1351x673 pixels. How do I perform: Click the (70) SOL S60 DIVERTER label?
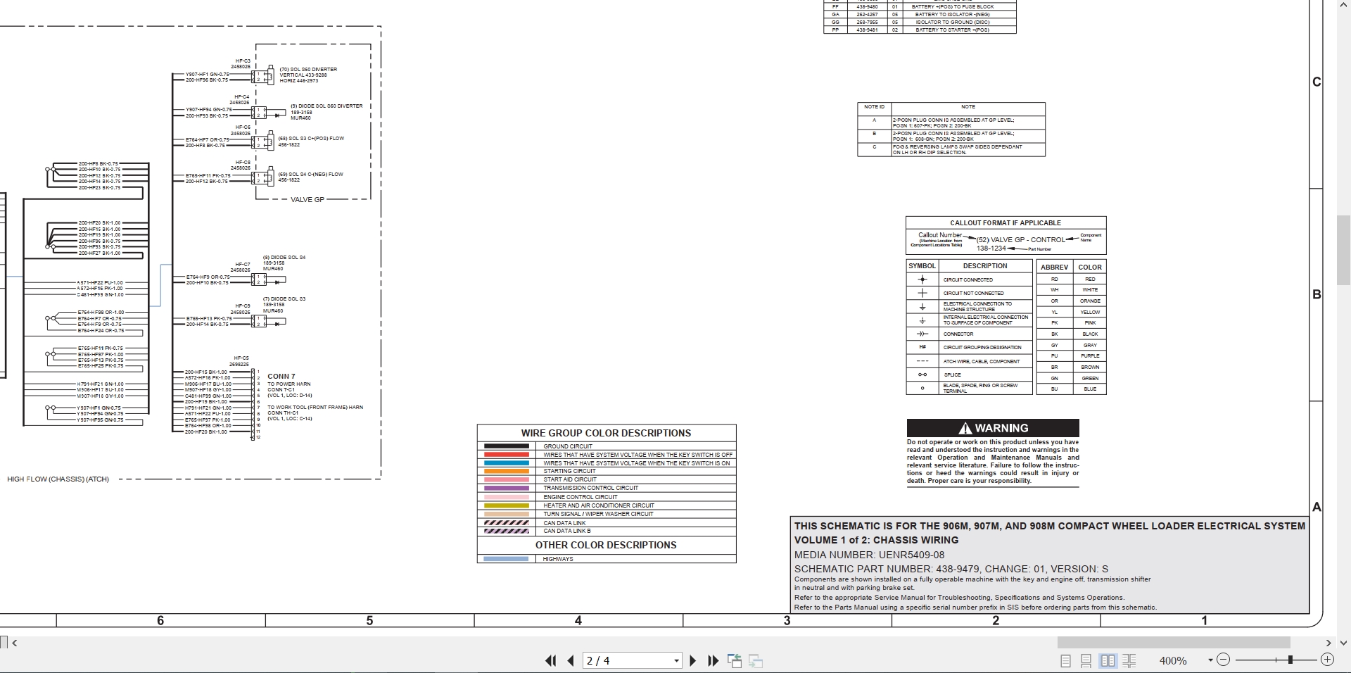[308, 70]
